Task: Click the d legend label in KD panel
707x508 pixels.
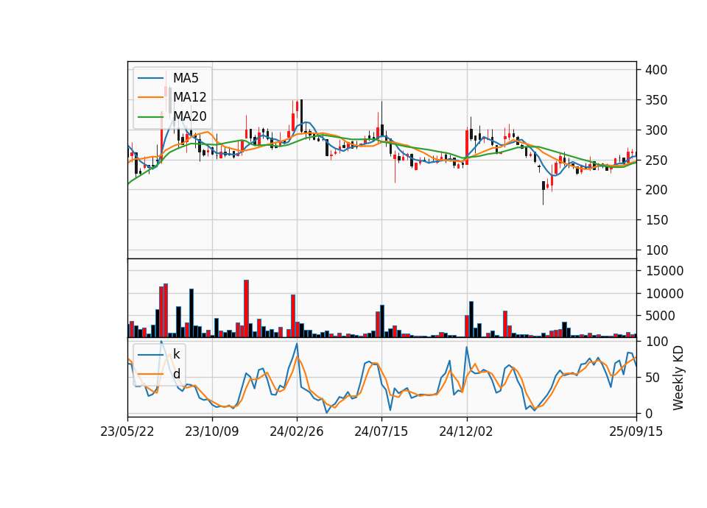Action: (x=177, y=374)
